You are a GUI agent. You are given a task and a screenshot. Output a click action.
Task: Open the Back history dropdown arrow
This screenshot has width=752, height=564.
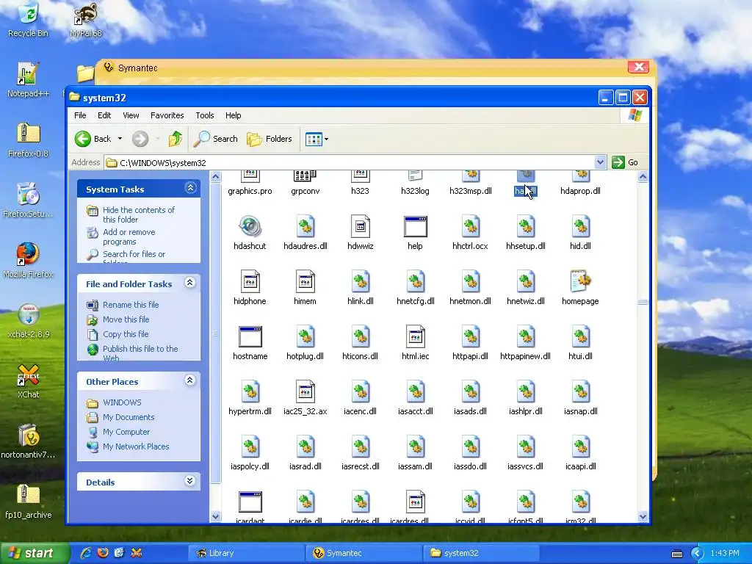pos(120,139)
